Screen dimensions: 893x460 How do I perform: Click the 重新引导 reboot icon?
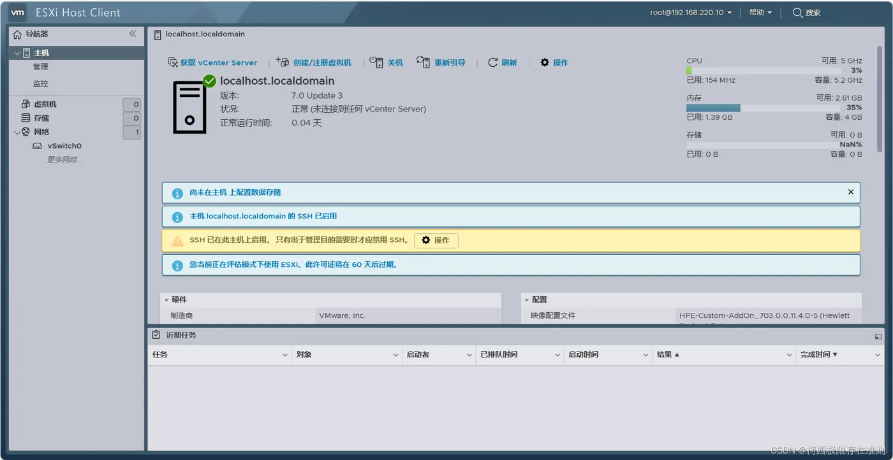[x=424, y=62]
